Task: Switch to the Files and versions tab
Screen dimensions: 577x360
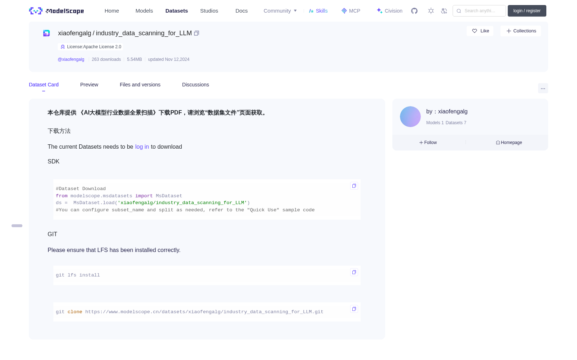Action: tap(140, 85)
